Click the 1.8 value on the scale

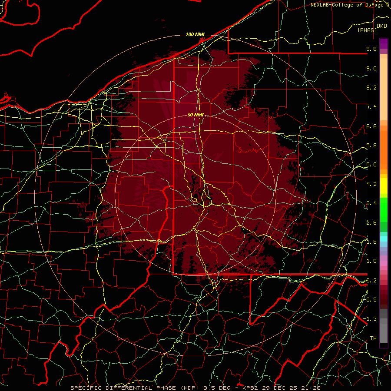(371, 242)
